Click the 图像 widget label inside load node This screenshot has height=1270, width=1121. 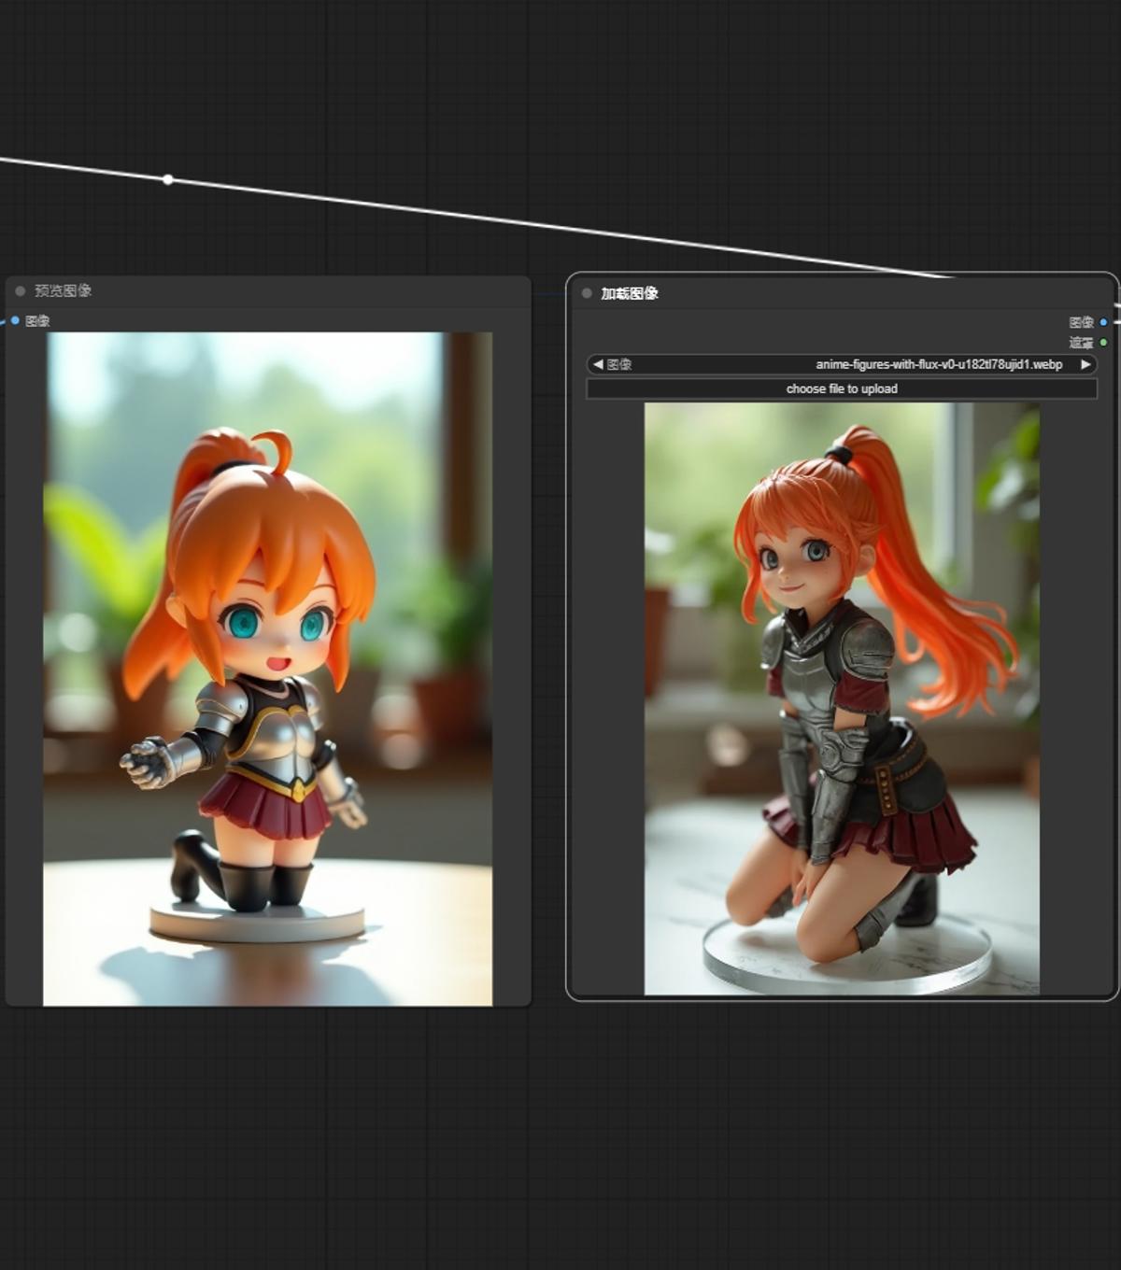(618, 365)
